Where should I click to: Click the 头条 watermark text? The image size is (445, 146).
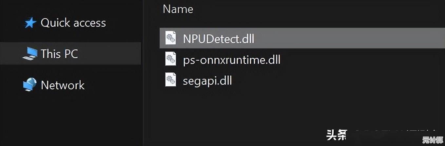(336, 135)
